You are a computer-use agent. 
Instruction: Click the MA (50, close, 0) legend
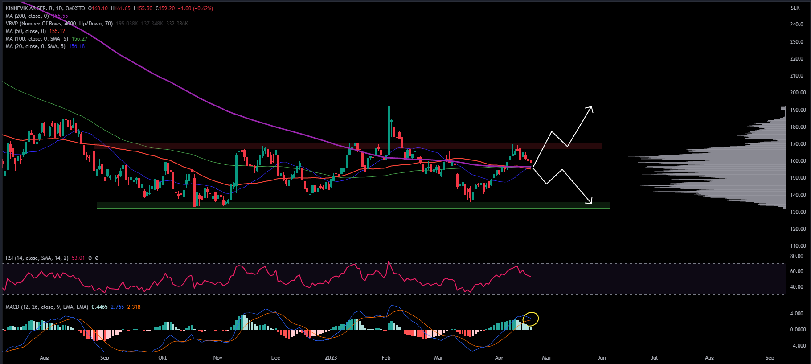pyautogui.click(x=25, y=31)
